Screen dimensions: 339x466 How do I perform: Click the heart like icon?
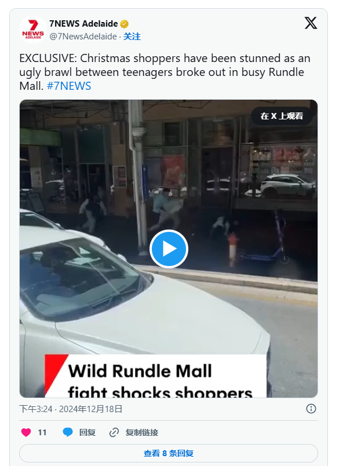point(26,432)
